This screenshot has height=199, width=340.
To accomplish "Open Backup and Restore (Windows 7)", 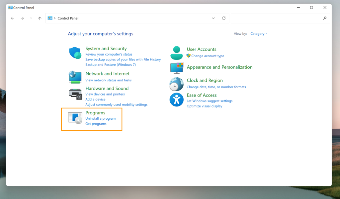I will tap(110, 64).
